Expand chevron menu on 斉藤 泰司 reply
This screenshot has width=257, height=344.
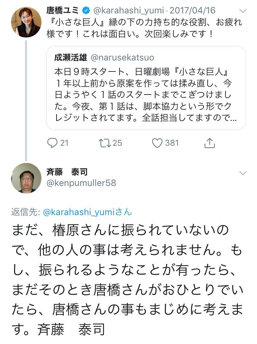tap(243, 173)
